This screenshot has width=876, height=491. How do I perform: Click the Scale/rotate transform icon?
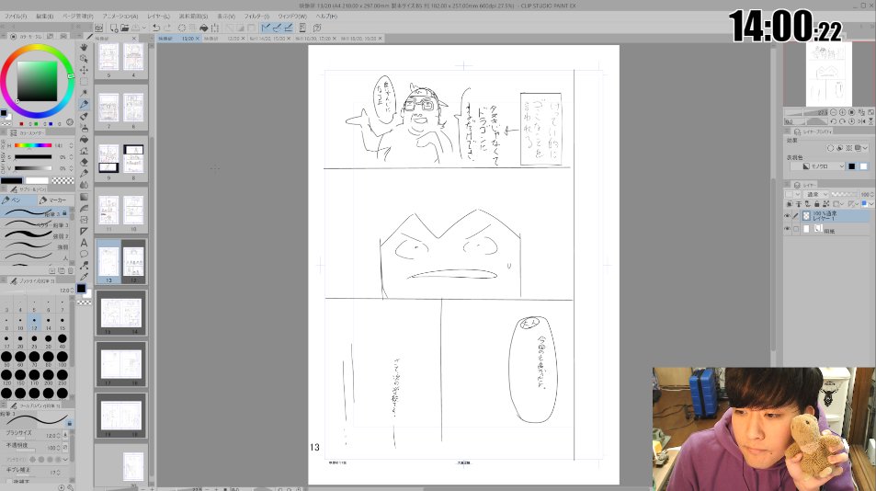tap(214, 28)
